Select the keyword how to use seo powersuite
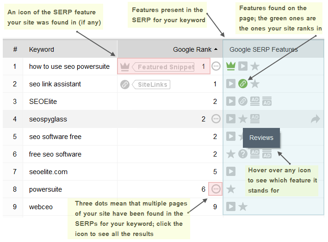 pyautogui.click(x=69, y=67)
